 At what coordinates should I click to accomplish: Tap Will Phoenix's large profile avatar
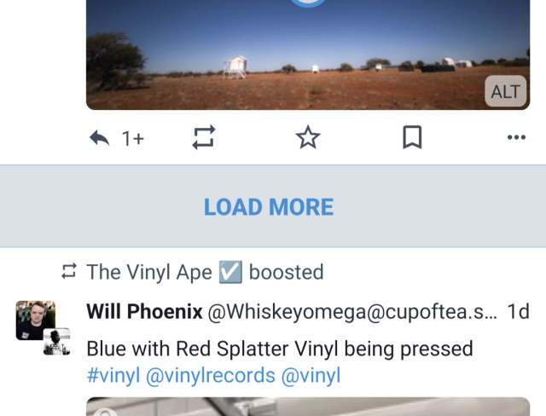(x=34, y=320)
